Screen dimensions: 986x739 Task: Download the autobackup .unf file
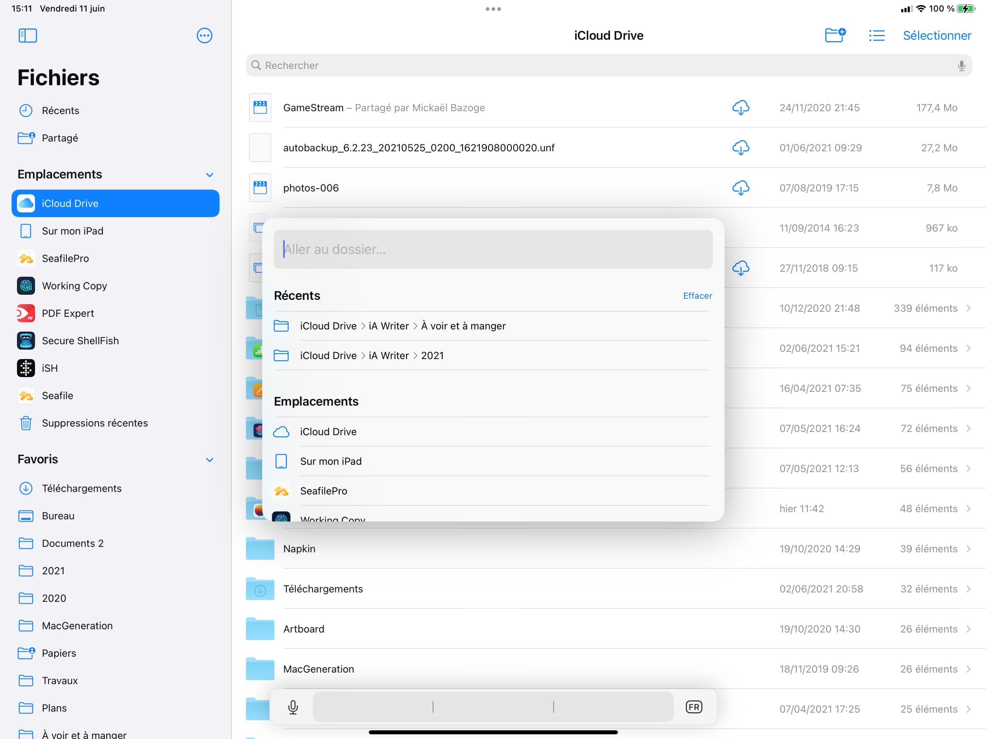pyautogui.click(x=740, y=148)
